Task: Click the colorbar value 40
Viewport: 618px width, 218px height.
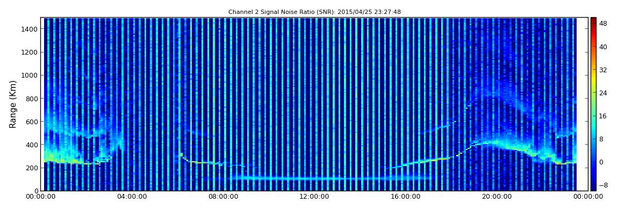Action: pyautogui.click(x=603, y=47)
